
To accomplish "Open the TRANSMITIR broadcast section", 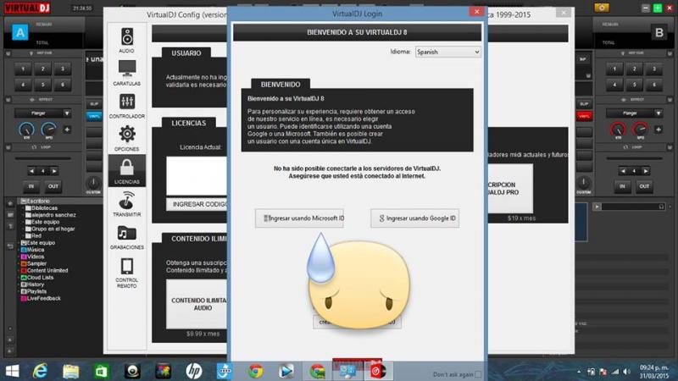I will click(x=126, y=204).
